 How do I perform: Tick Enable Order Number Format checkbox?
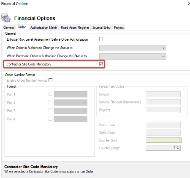(50, 81)
